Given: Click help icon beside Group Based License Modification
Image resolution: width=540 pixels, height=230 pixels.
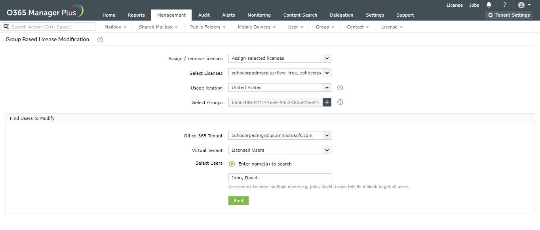Looking at the screenshot, I should (x=100, y=40).
